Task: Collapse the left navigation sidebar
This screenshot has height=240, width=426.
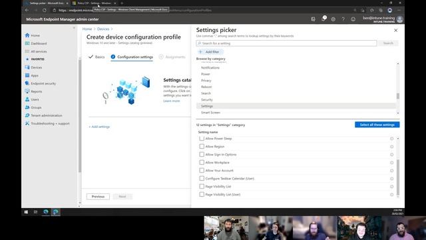Action: (74, 28)
